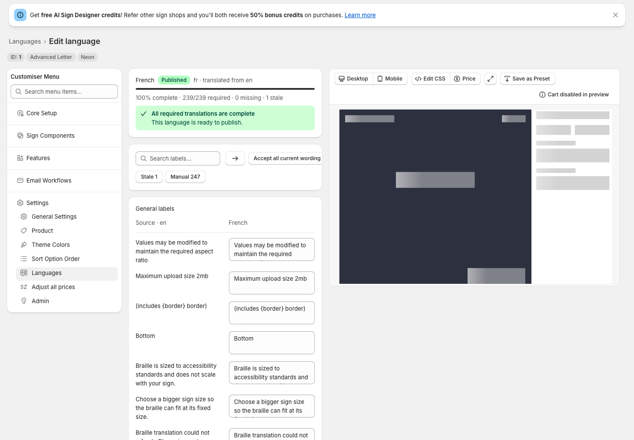Click the Source · en column header

[151, 223]
